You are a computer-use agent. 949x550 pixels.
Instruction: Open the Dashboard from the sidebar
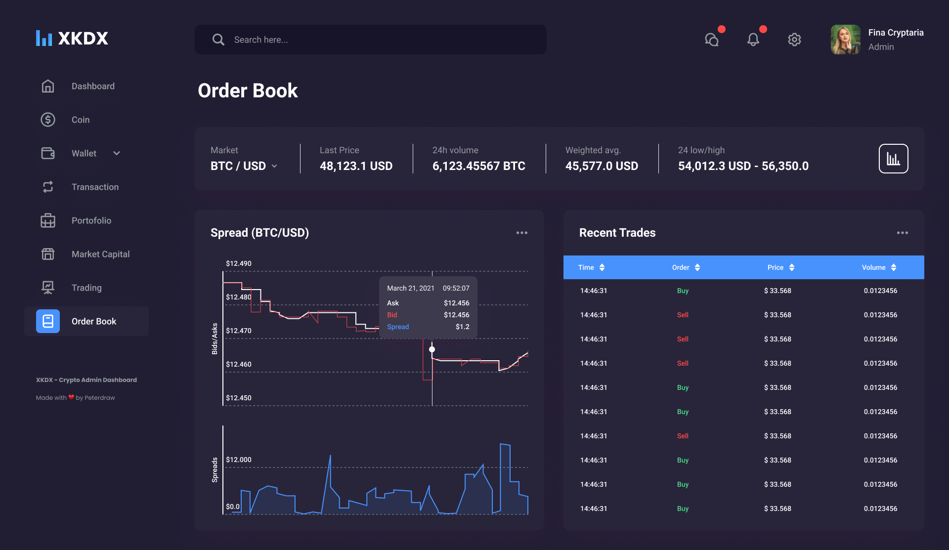(48, 86)
